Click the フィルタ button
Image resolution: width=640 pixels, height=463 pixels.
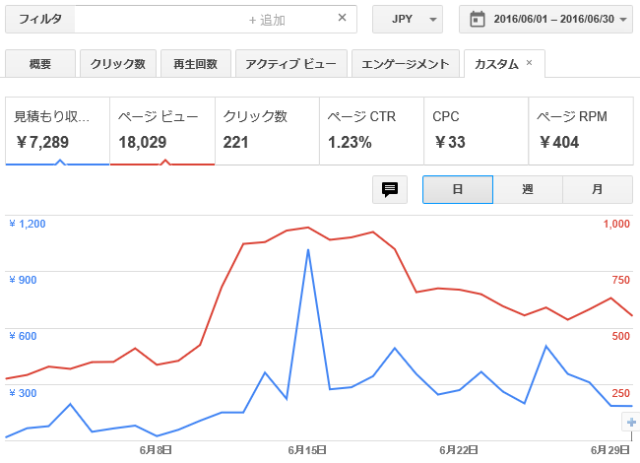pos(40,19)
